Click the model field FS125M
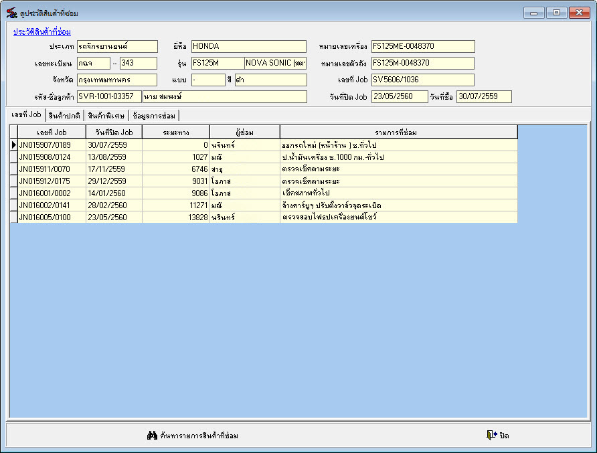Screen dimensions: 597x453 pyautogui.click(x=218, y=63)
